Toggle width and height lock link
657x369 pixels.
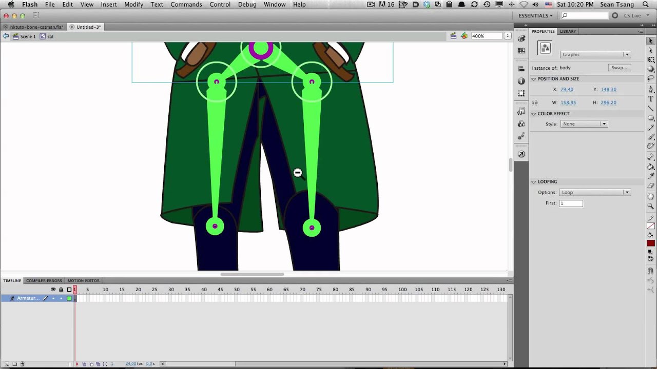tap(535, 102)
